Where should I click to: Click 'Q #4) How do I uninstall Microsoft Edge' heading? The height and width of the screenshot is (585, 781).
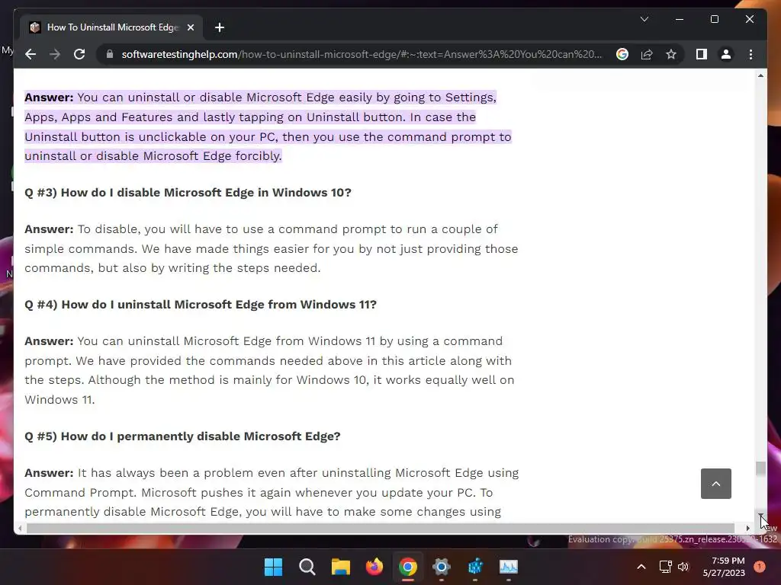pos(201,305)
